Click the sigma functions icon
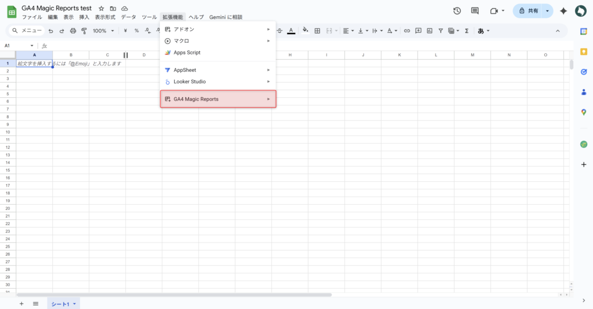Image resolution: width=593 pixels, height=309 pixels. pos(467,31)
